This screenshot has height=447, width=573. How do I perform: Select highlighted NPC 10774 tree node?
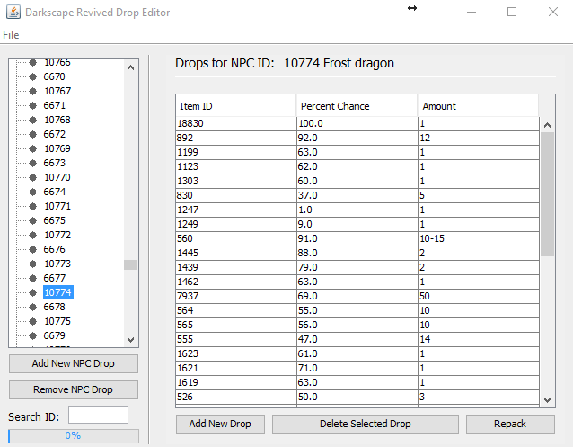pos(58,292)
